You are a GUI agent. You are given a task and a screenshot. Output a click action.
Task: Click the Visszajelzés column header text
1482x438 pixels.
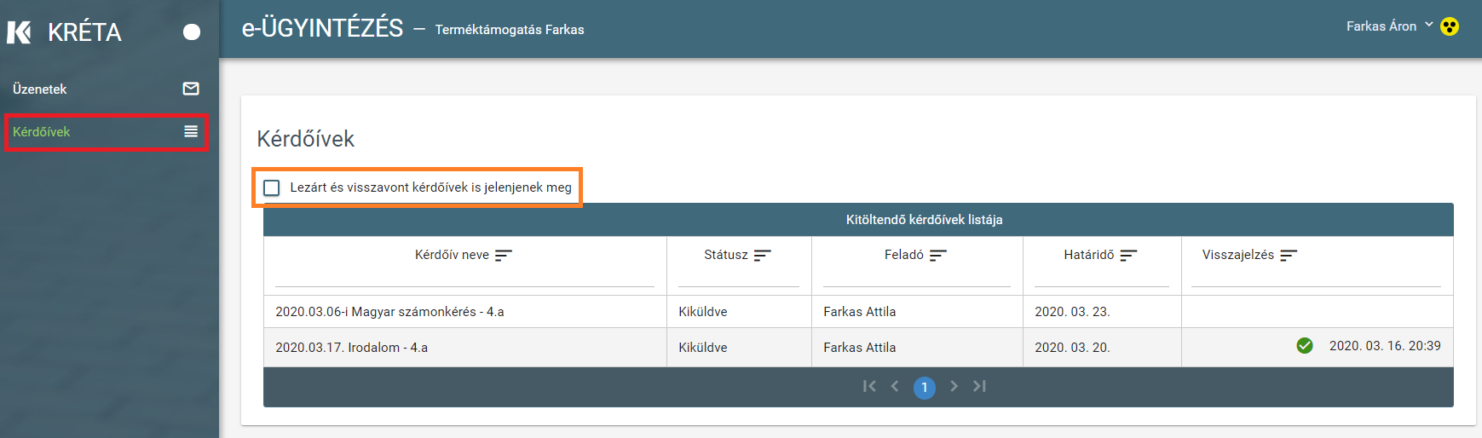[1238, 255]
